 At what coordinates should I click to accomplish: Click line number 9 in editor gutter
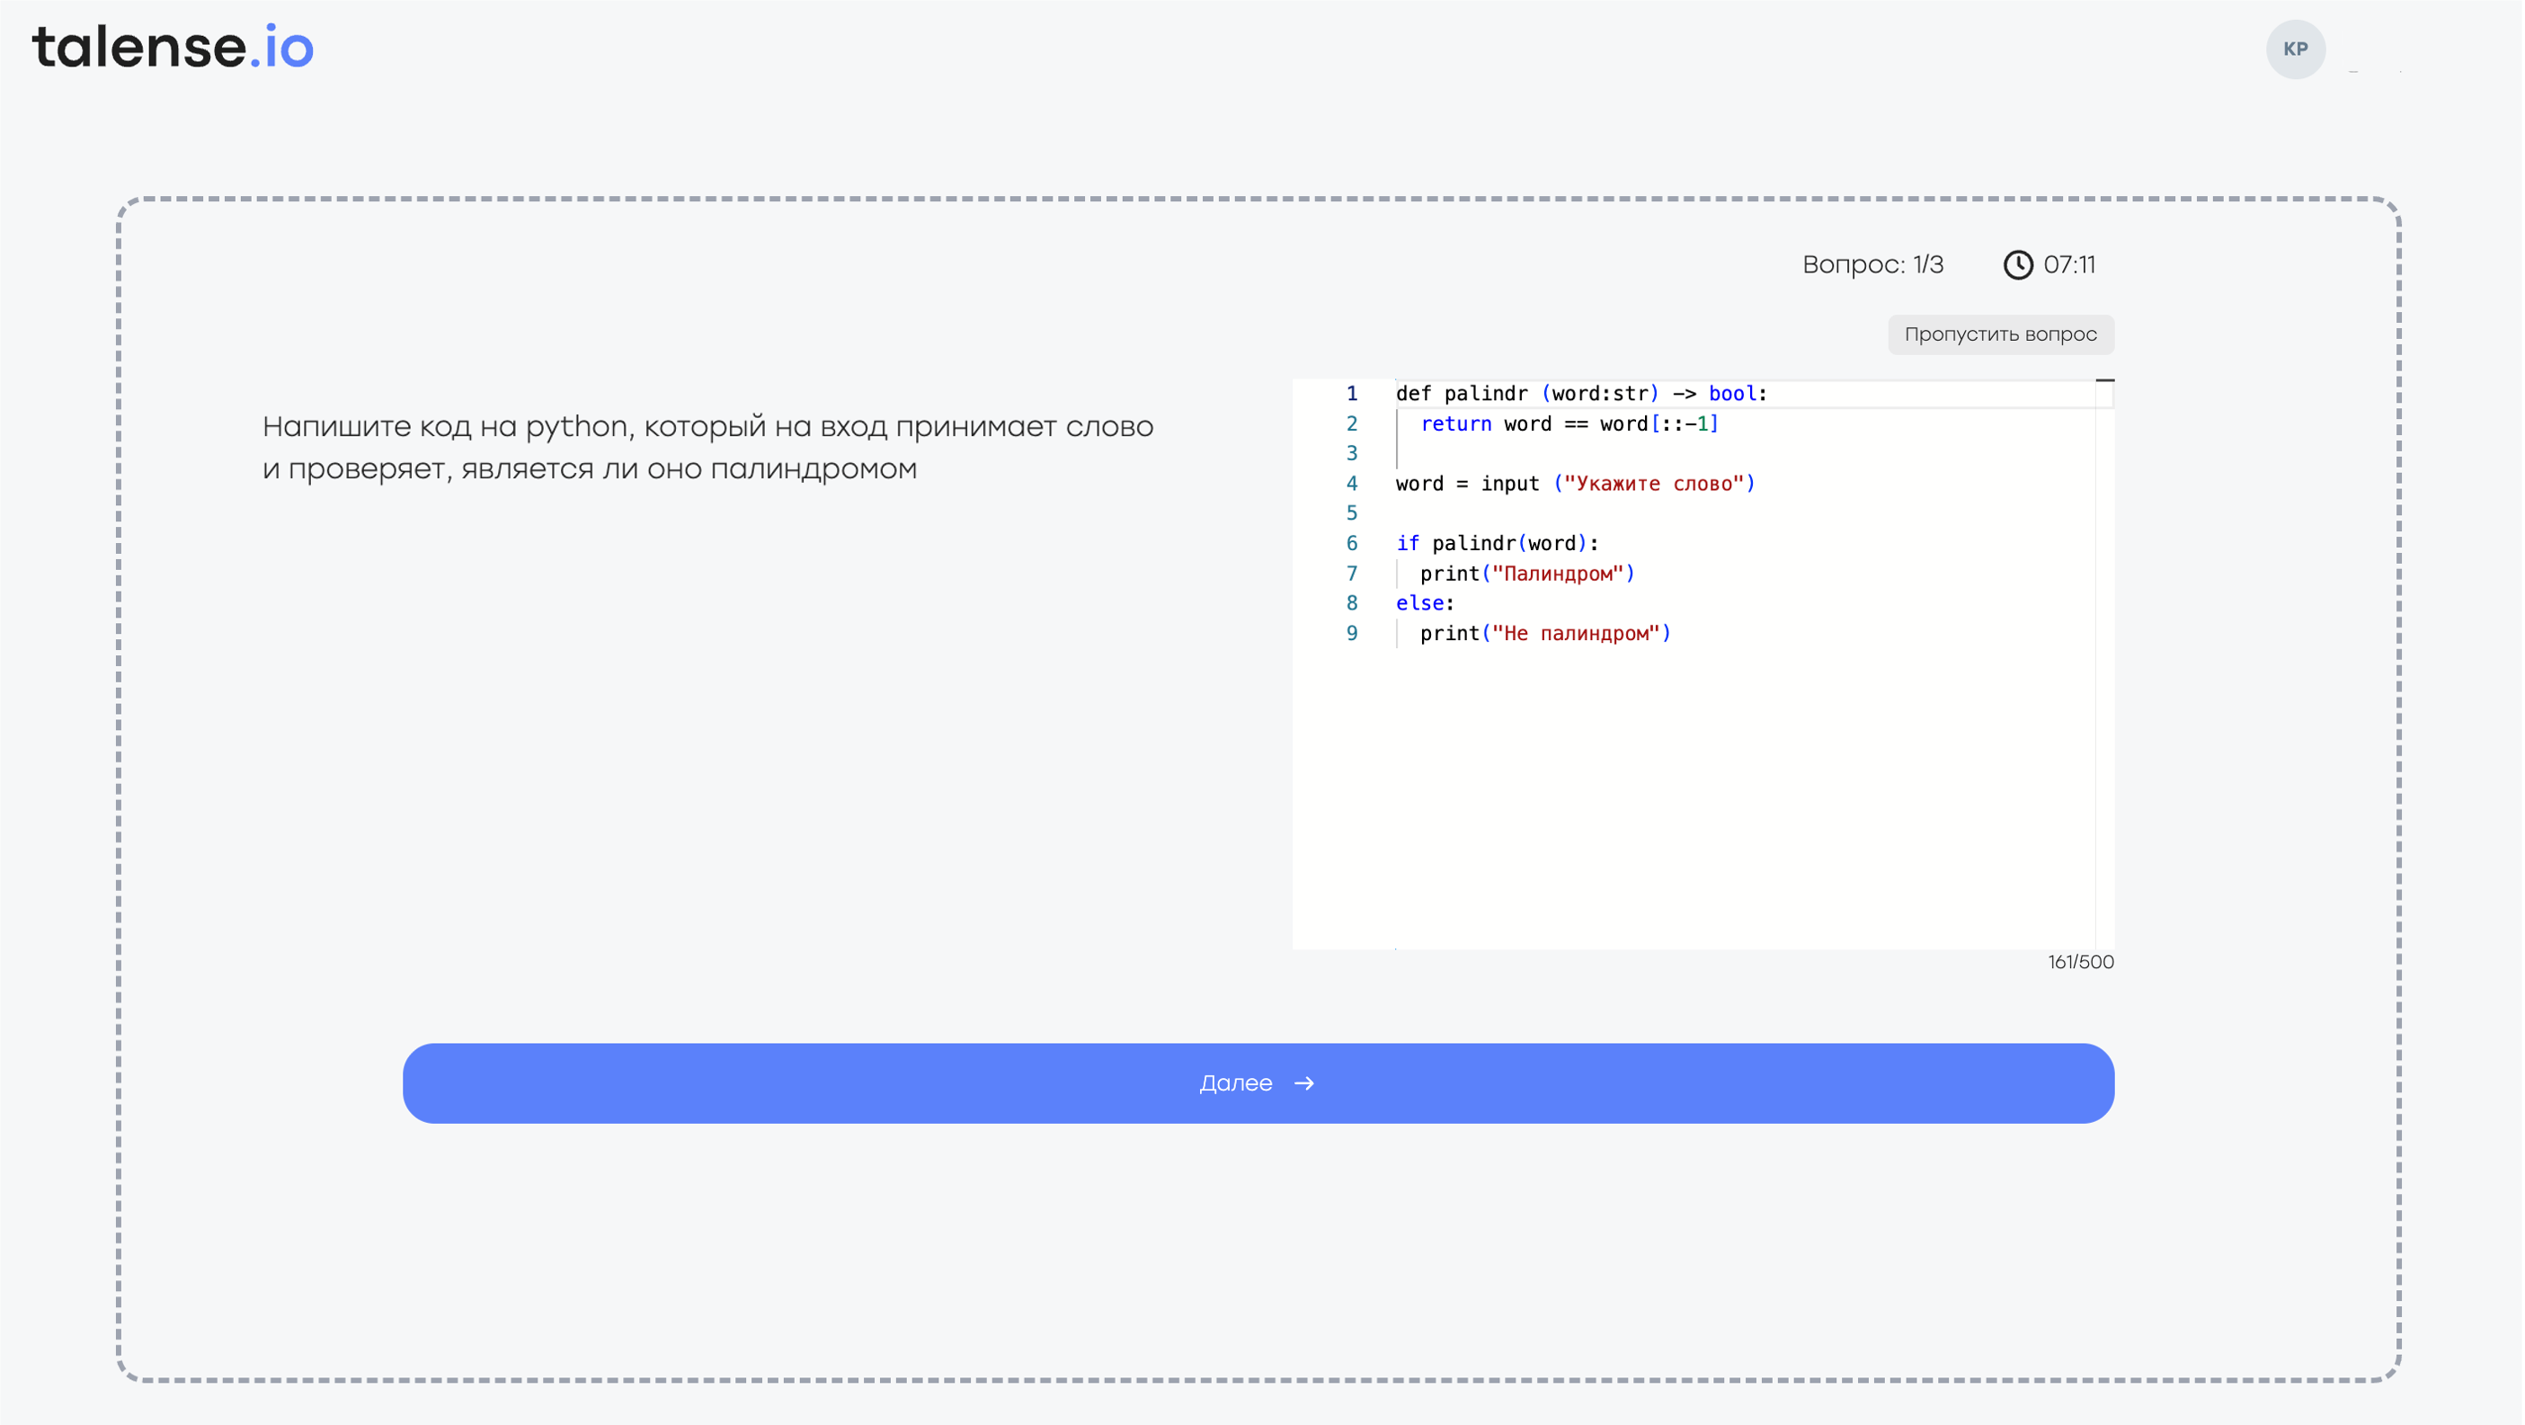coord(1352,634)
